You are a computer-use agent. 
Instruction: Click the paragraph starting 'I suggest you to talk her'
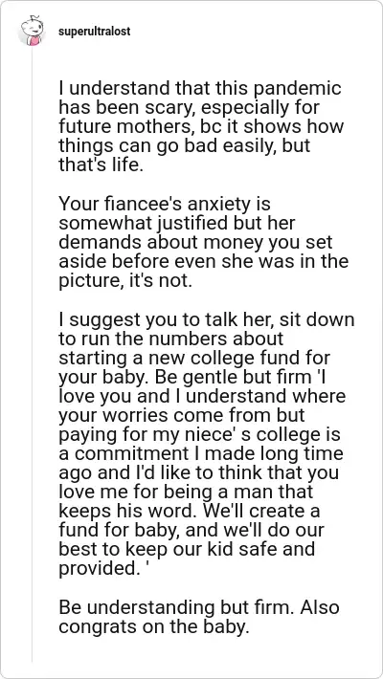click(207, 444)
